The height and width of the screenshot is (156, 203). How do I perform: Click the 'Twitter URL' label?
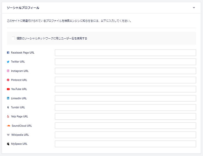(18, 62)
